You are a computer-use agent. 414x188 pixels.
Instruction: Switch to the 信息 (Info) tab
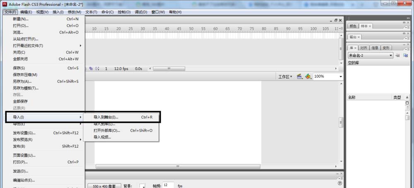pyautogui.click(x=375, y=48)
